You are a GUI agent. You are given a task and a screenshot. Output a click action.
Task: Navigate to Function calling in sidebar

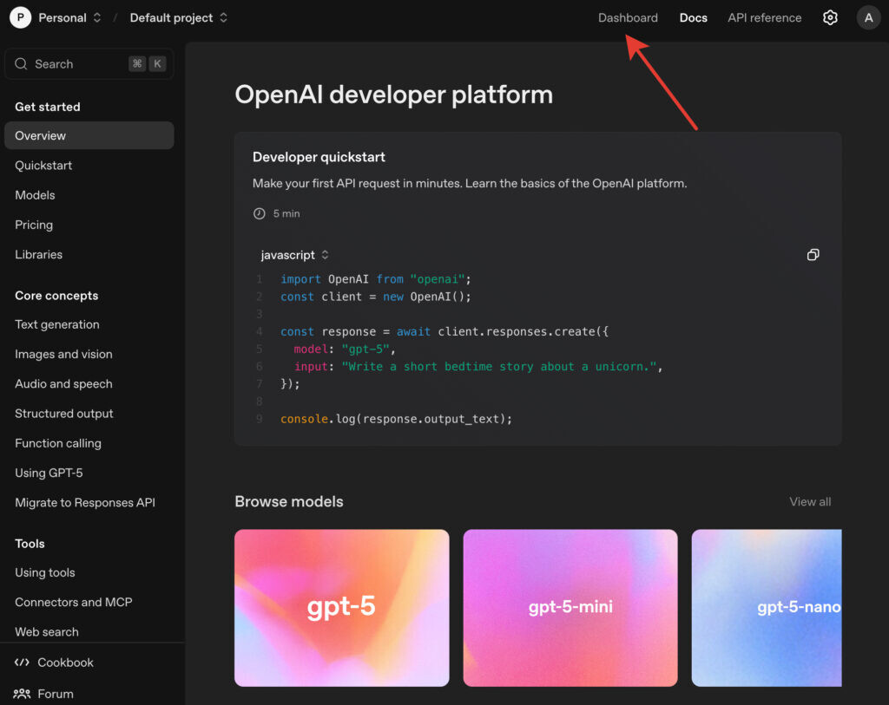(x=58, y=443)
